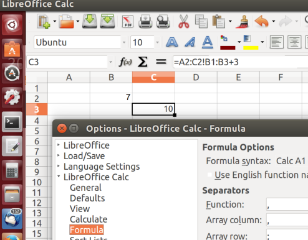Launch Ubuntu Software Center
The height and width of the screenshot is (240, 308).
click(x=12, y=49)
